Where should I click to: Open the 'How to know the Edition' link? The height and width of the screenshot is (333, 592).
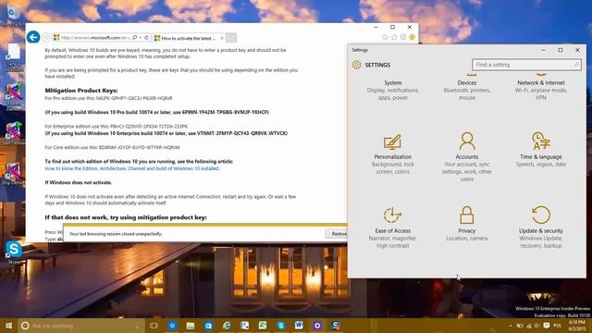[x=131, y=168]
